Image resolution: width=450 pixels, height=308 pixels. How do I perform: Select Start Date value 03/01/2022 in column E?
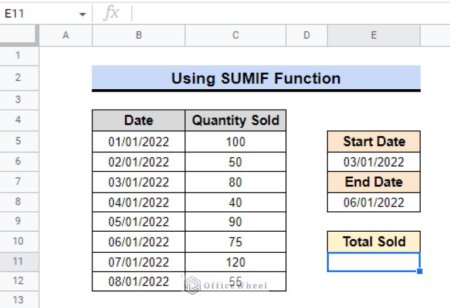(374, 162)
